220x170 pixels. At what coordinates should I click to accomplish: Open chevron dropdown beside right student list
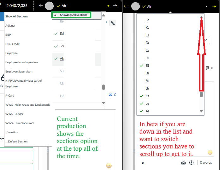pos(206,40)
